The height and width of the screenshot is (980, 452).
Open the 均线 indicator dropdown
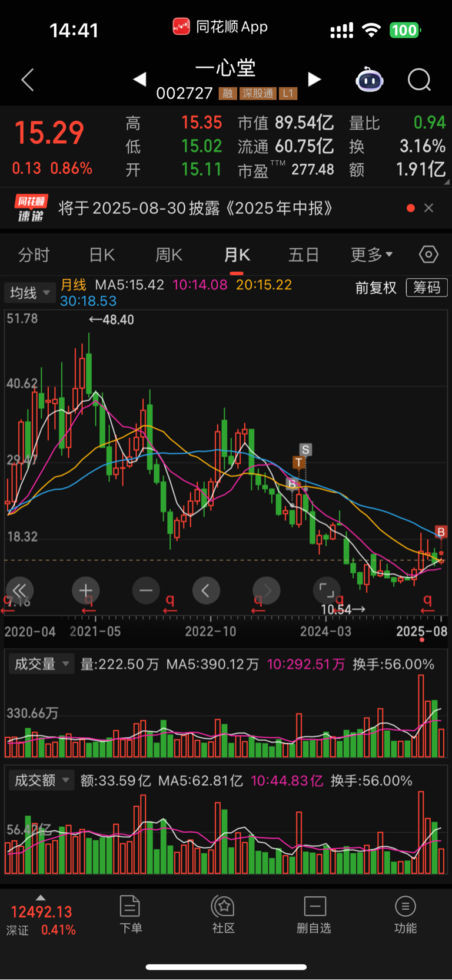pyautogui.click(x=30, y=292)
